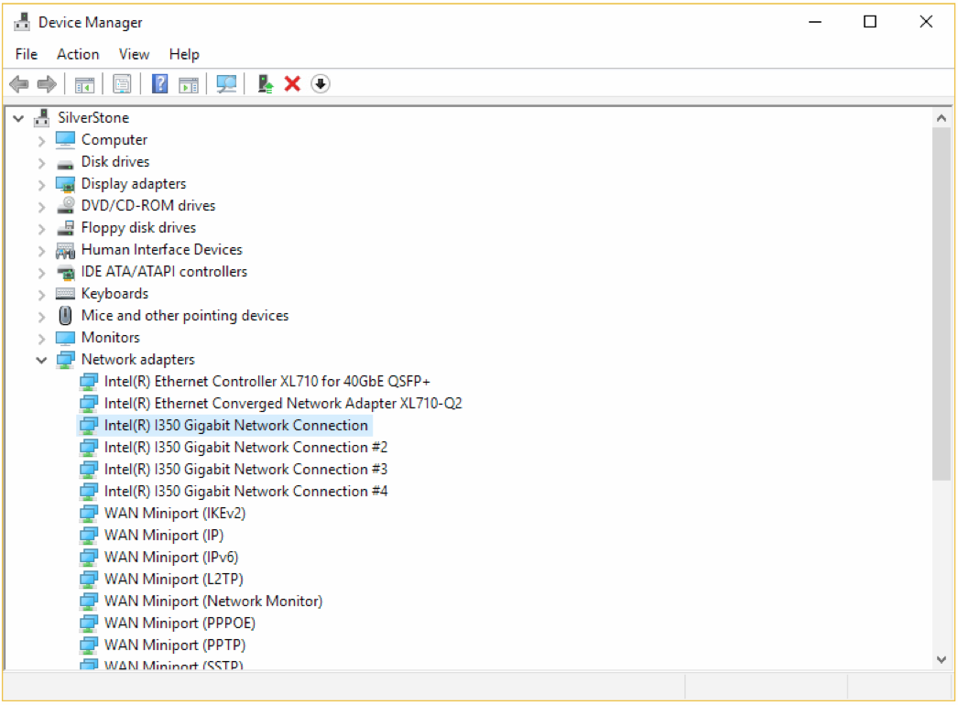
Task: Collapse the SilverStone root node
Action: [18, 118]
